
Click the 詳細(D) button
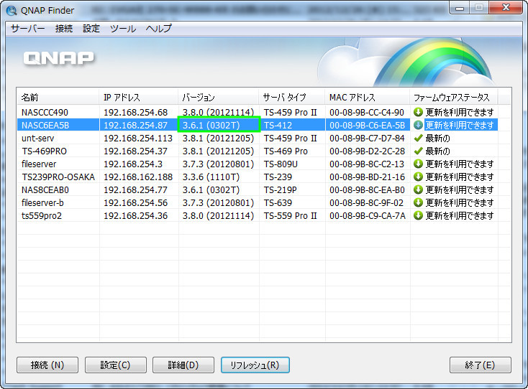[183, 365]
